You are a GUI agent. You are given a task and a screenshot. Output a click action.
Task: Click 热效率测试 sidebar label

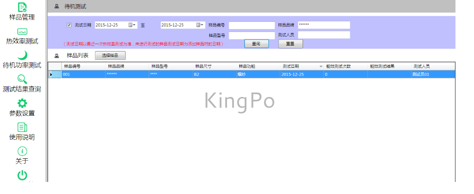pyautogui.click(x=22, y=41)
